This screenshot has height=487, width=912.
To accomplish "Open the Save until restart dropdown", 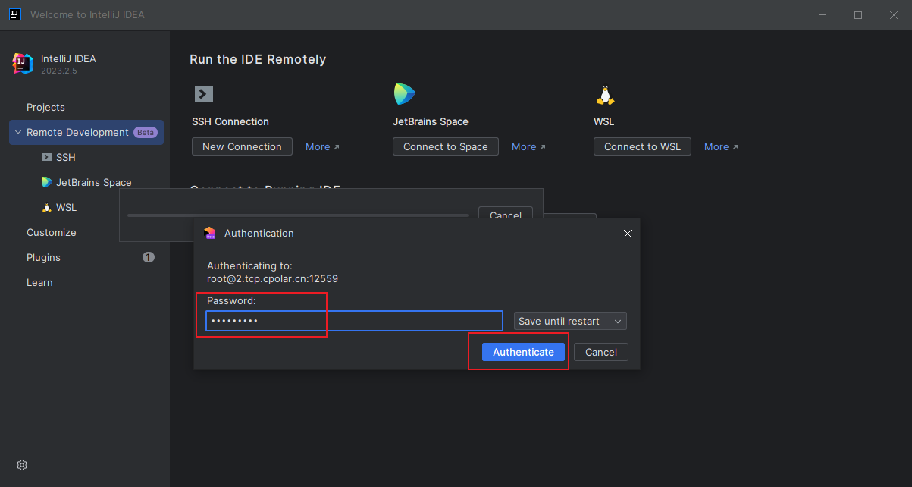I will point(570,321).
